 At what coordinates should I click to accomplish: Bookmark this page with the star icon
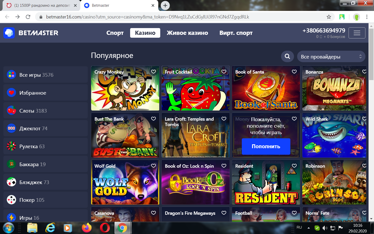point(329,17)
